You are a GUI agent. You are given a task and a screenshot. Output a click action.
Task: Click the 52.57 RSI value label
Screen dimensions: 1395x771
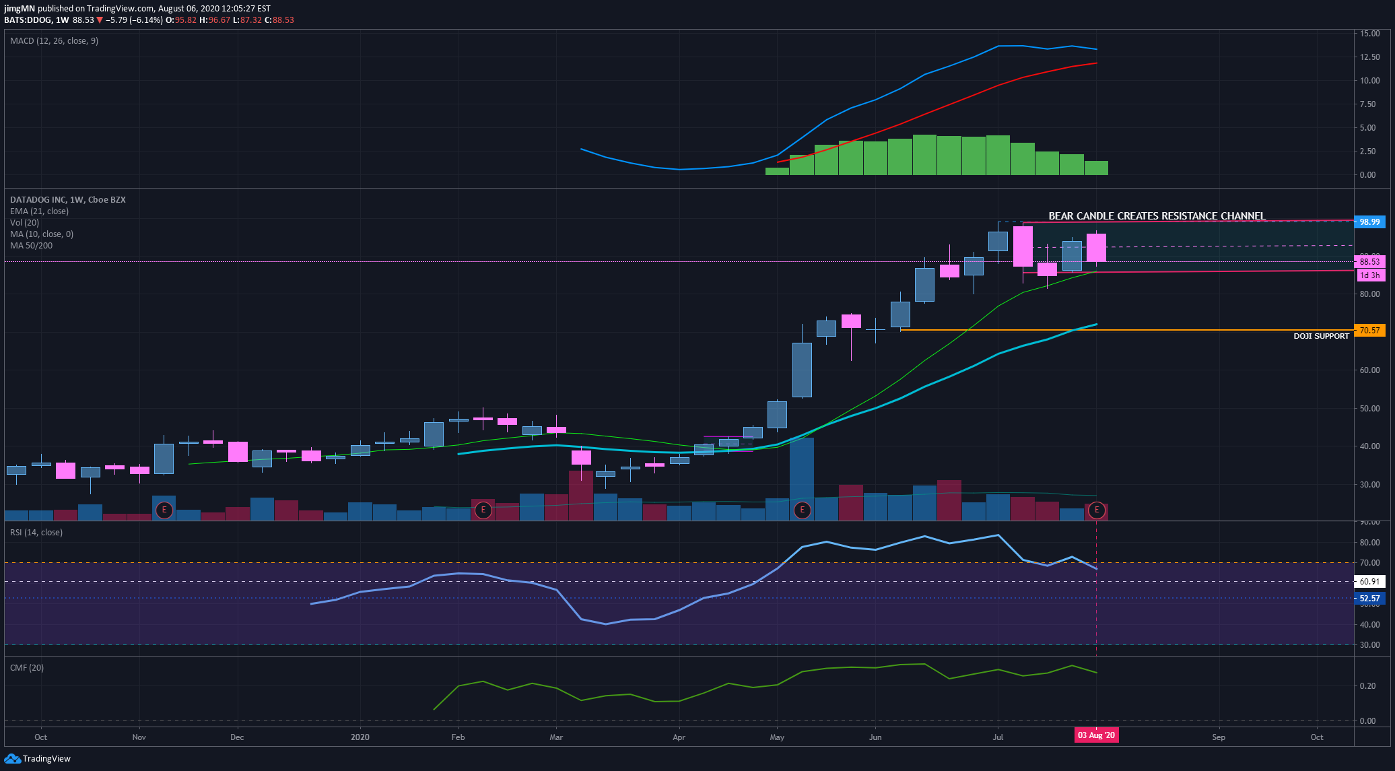tap(1369, 599)
